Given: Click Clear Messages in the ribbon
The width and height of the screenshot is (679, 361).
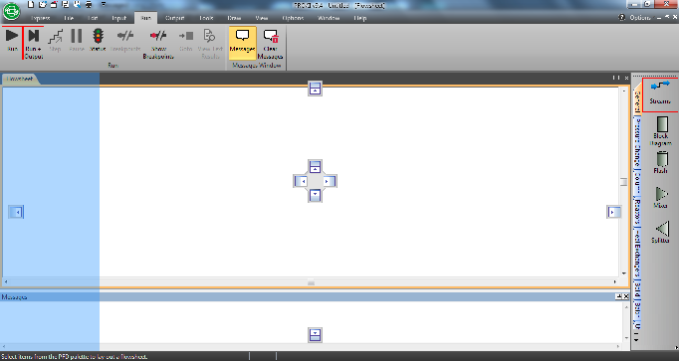Looking at the screenshot, I should coord(270,44).
